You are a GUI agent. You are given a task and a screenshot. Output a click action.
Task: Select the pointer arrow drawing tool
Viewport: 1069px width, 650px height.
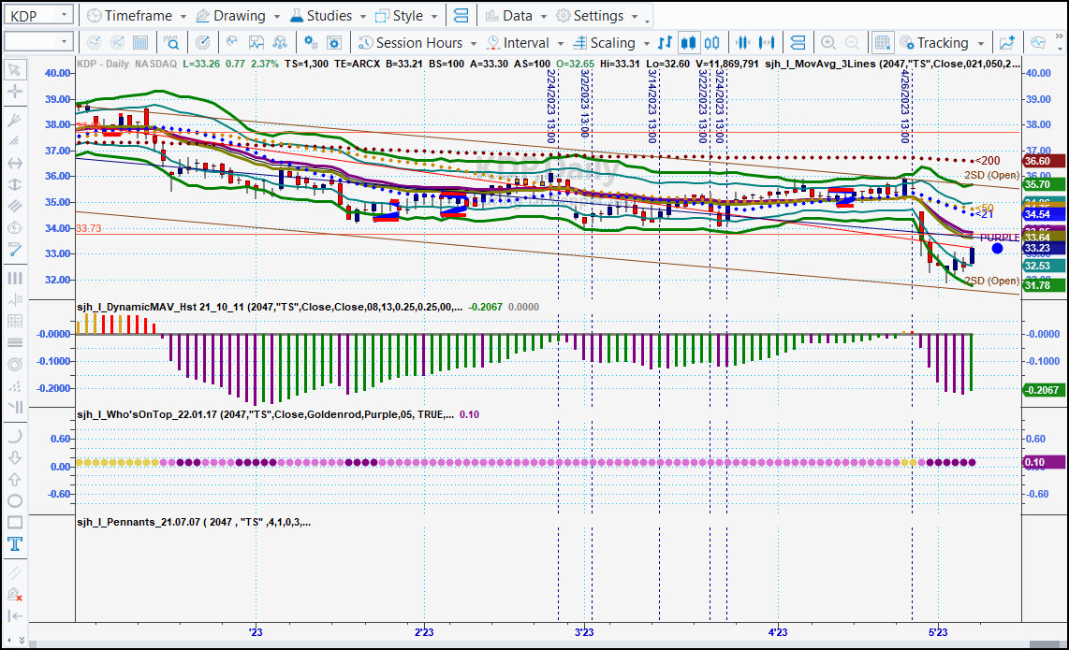(x=14, y=70)
